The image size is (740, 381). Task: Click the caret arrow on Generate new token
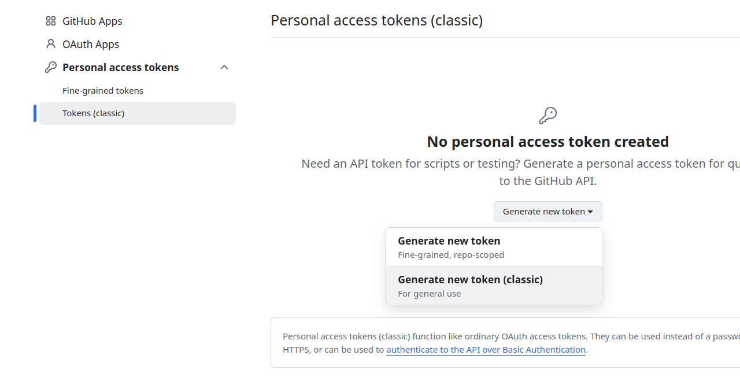(590, 212)
